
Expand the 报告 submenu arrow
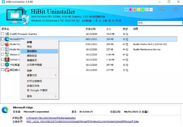tap(56, 96)
